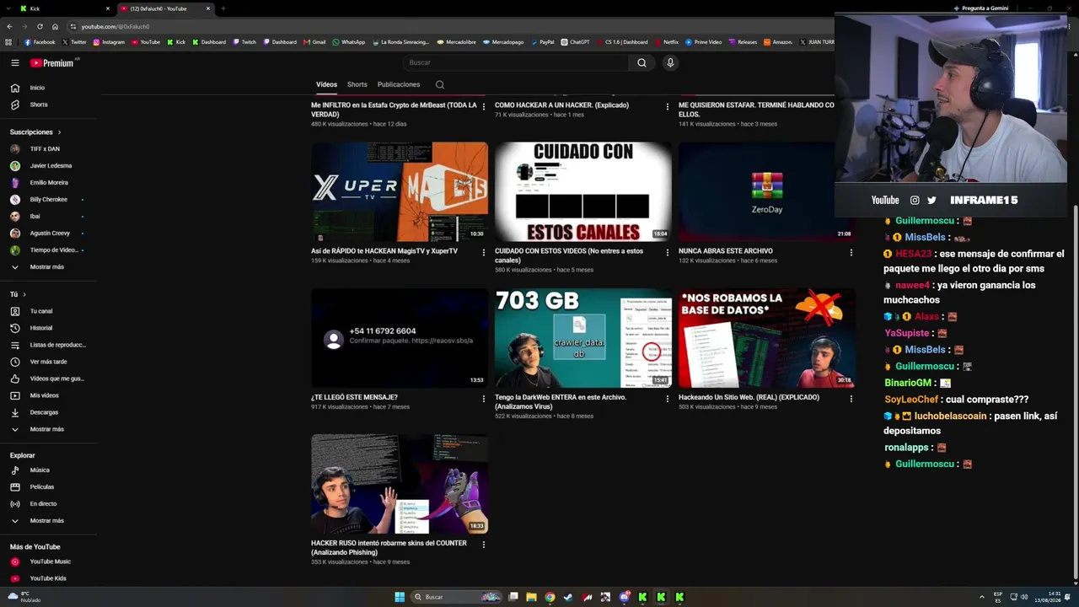The height and width of the screenshot is (607, 1079).
Task: Open a new browser tab
Action: [223, 8]
